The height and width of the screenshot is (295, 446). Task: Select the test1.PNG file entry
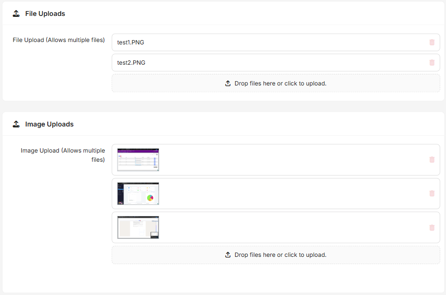click(x=131, y=42)
